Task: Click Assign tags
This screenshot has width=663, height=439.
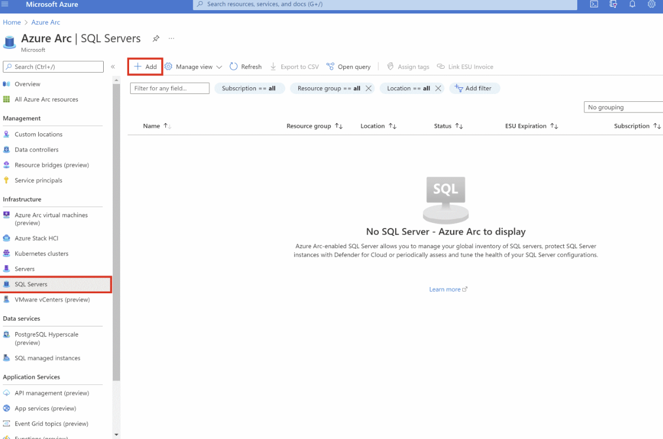Action: [x=408, y=66]
